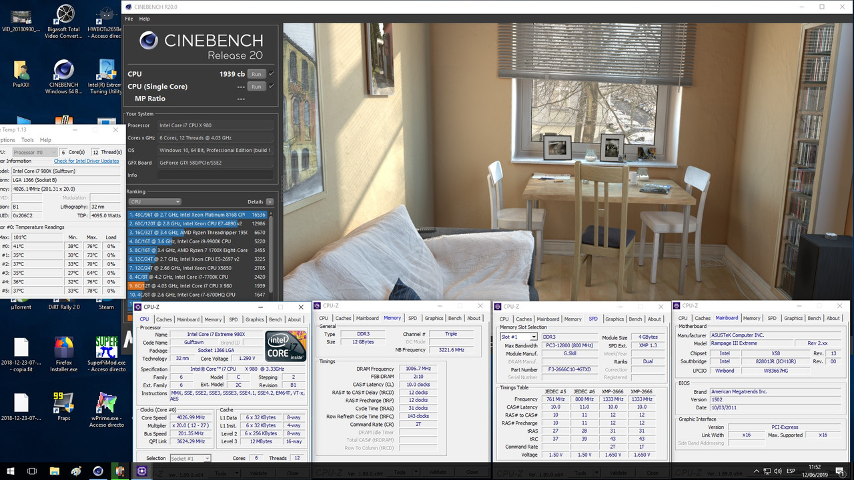Open the PiuXXII user folder icon
Screen dimensions: 854x480
point(21,73)
